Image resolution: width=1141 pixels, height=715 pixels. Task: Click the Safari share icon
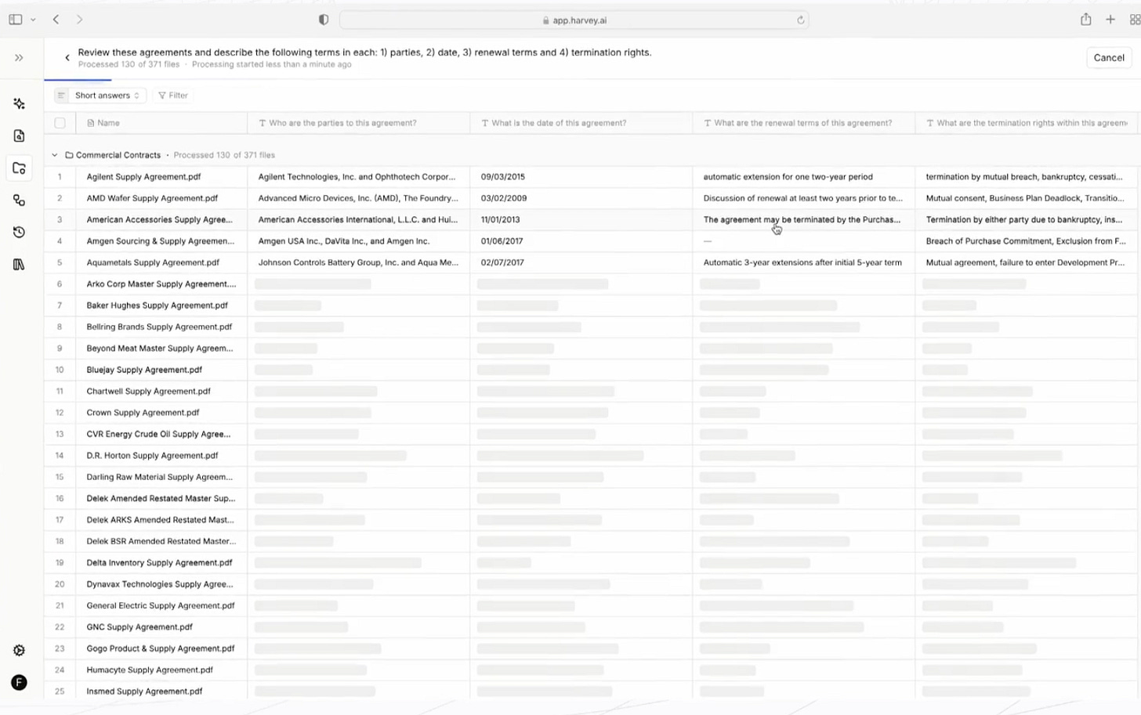pyautogui.click(x=1085, y=20)
